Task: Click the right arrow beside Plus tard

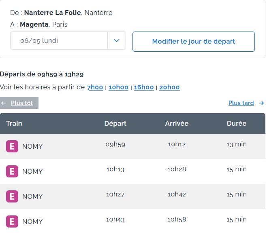Action: [x=261, y=103]
